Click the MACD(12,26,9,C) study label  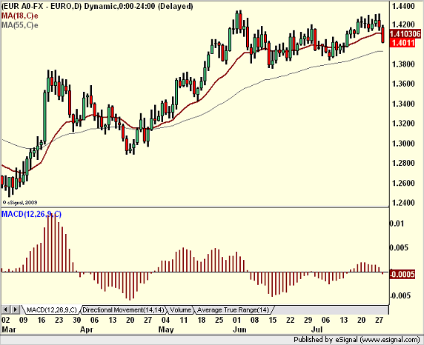point(31,214)
